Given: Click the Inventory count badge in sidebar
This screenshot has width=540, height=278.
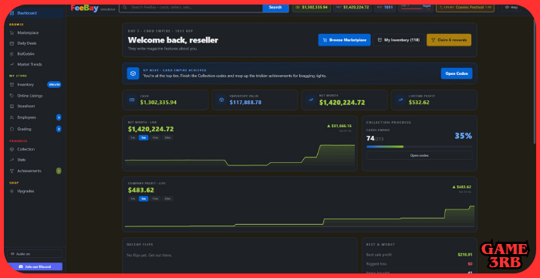Looking at the screenshot, I should coord(54,84).
